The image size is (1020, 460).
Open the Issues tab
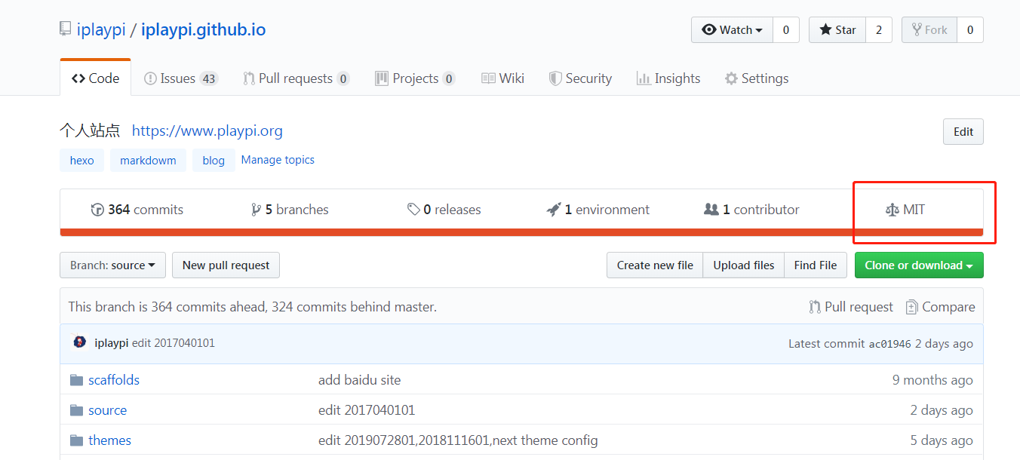pyautogui.click(x=181, y=78)
